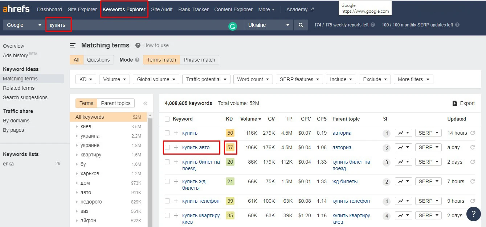Tick checkbox for купить квартиру киев
Viewport: 486px width, 227px height.
(x=167, y=215)
